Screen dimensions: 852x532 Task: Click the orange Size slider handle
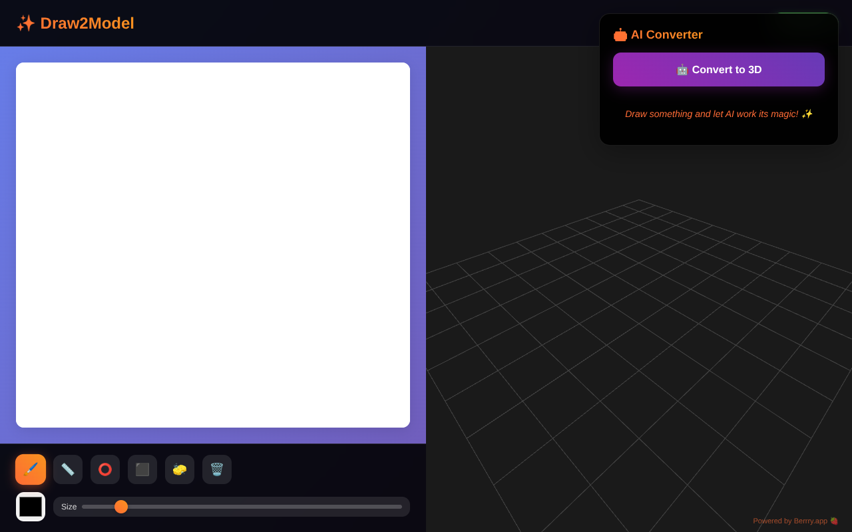120,506
